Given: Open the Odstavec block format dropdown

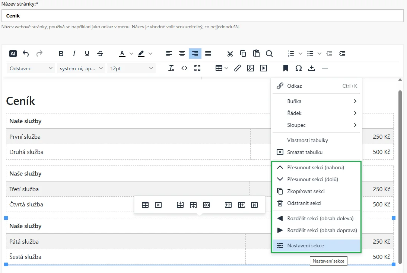Looking at the screenshot, I should pyautogui.click(x=31, y=68).
